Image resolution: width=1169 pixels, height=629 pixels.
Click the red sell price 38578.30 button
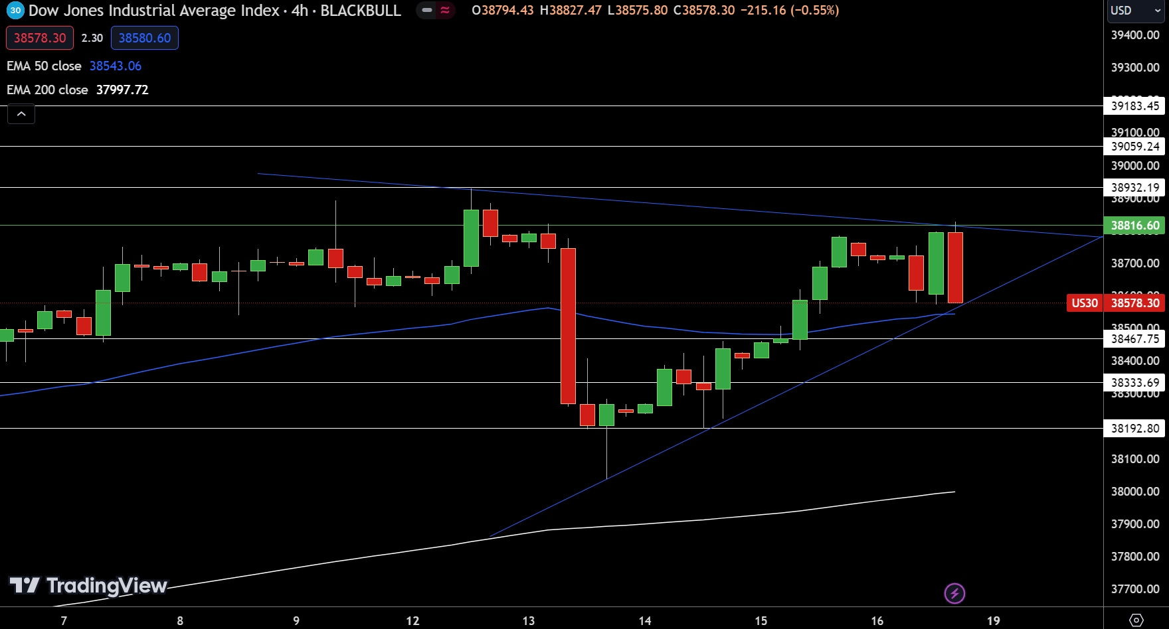tap(40, 38)
